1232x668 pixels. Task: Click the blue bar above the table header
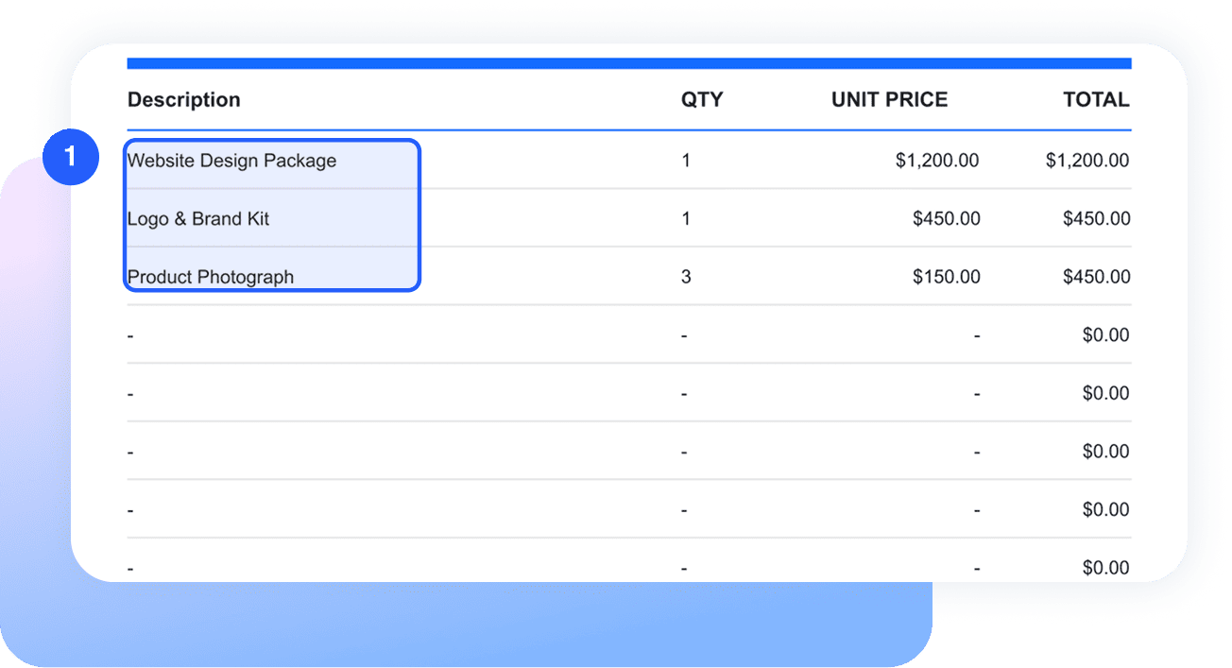pos(629,63)
